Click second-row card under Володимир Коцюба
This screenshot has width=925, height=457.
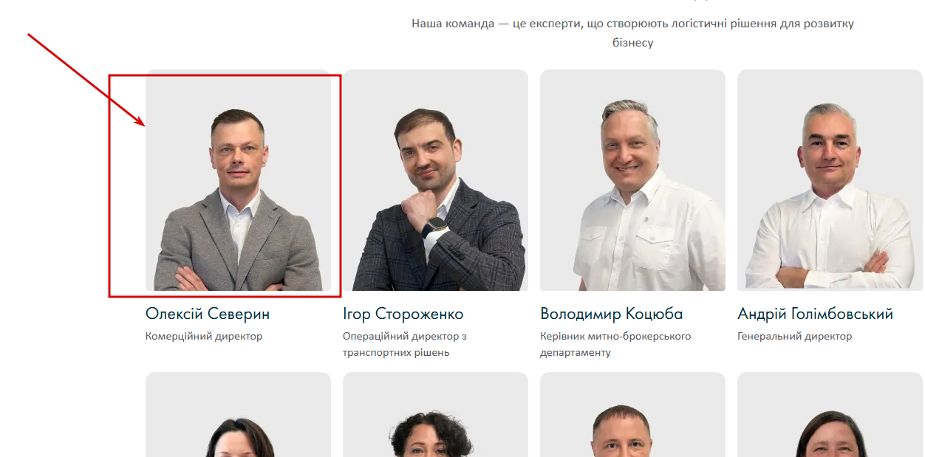point(632,414)
